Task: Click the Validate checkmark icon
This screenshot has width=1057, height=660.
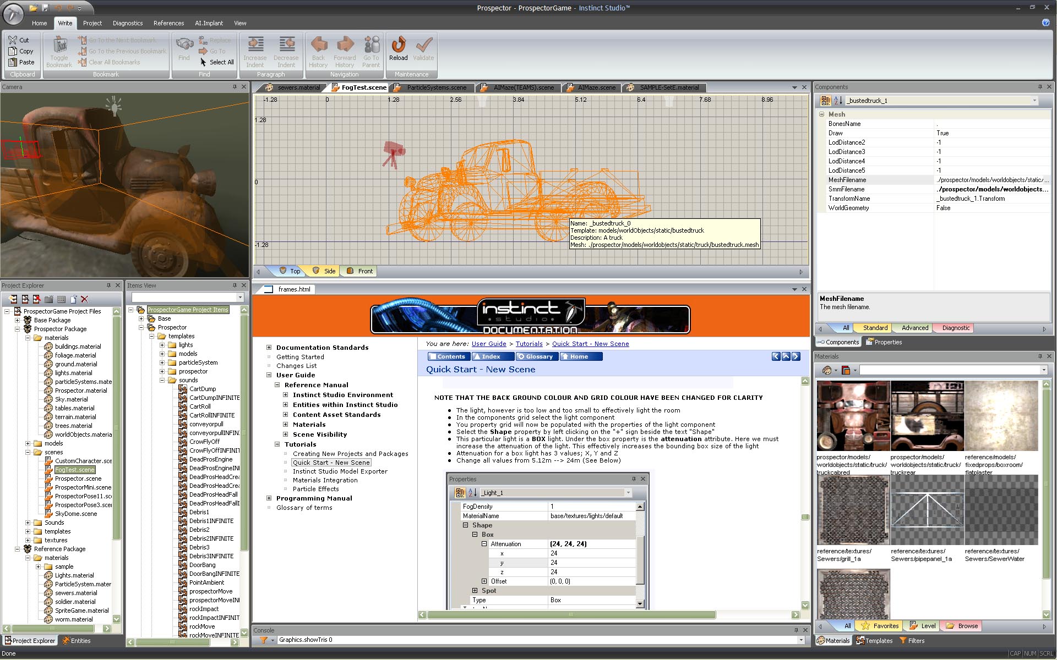Action: tap(423, 44)
